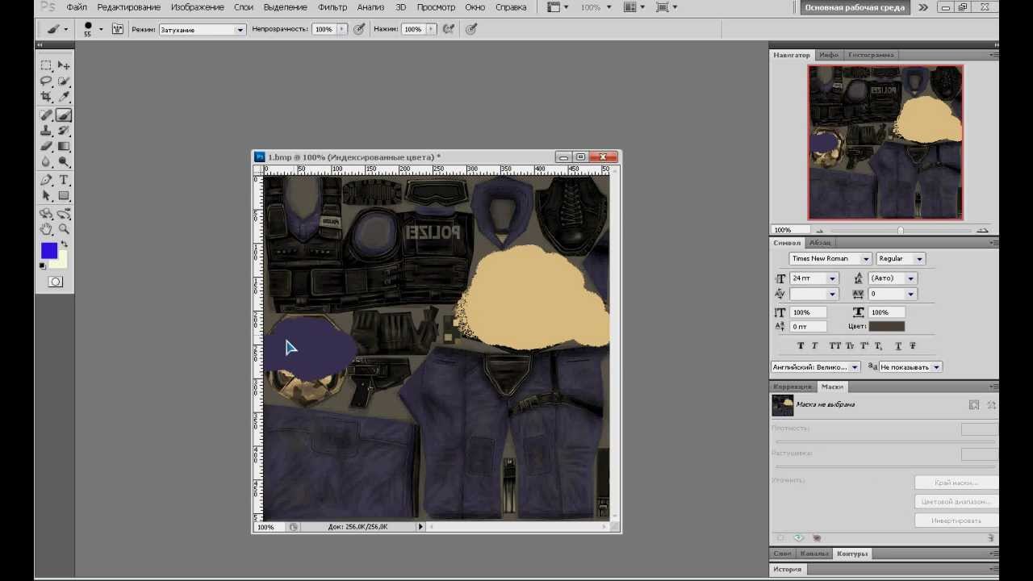Click the Navigator zoom slider
This screenshot has height=581, width=1033.
[x=901, y=230]
